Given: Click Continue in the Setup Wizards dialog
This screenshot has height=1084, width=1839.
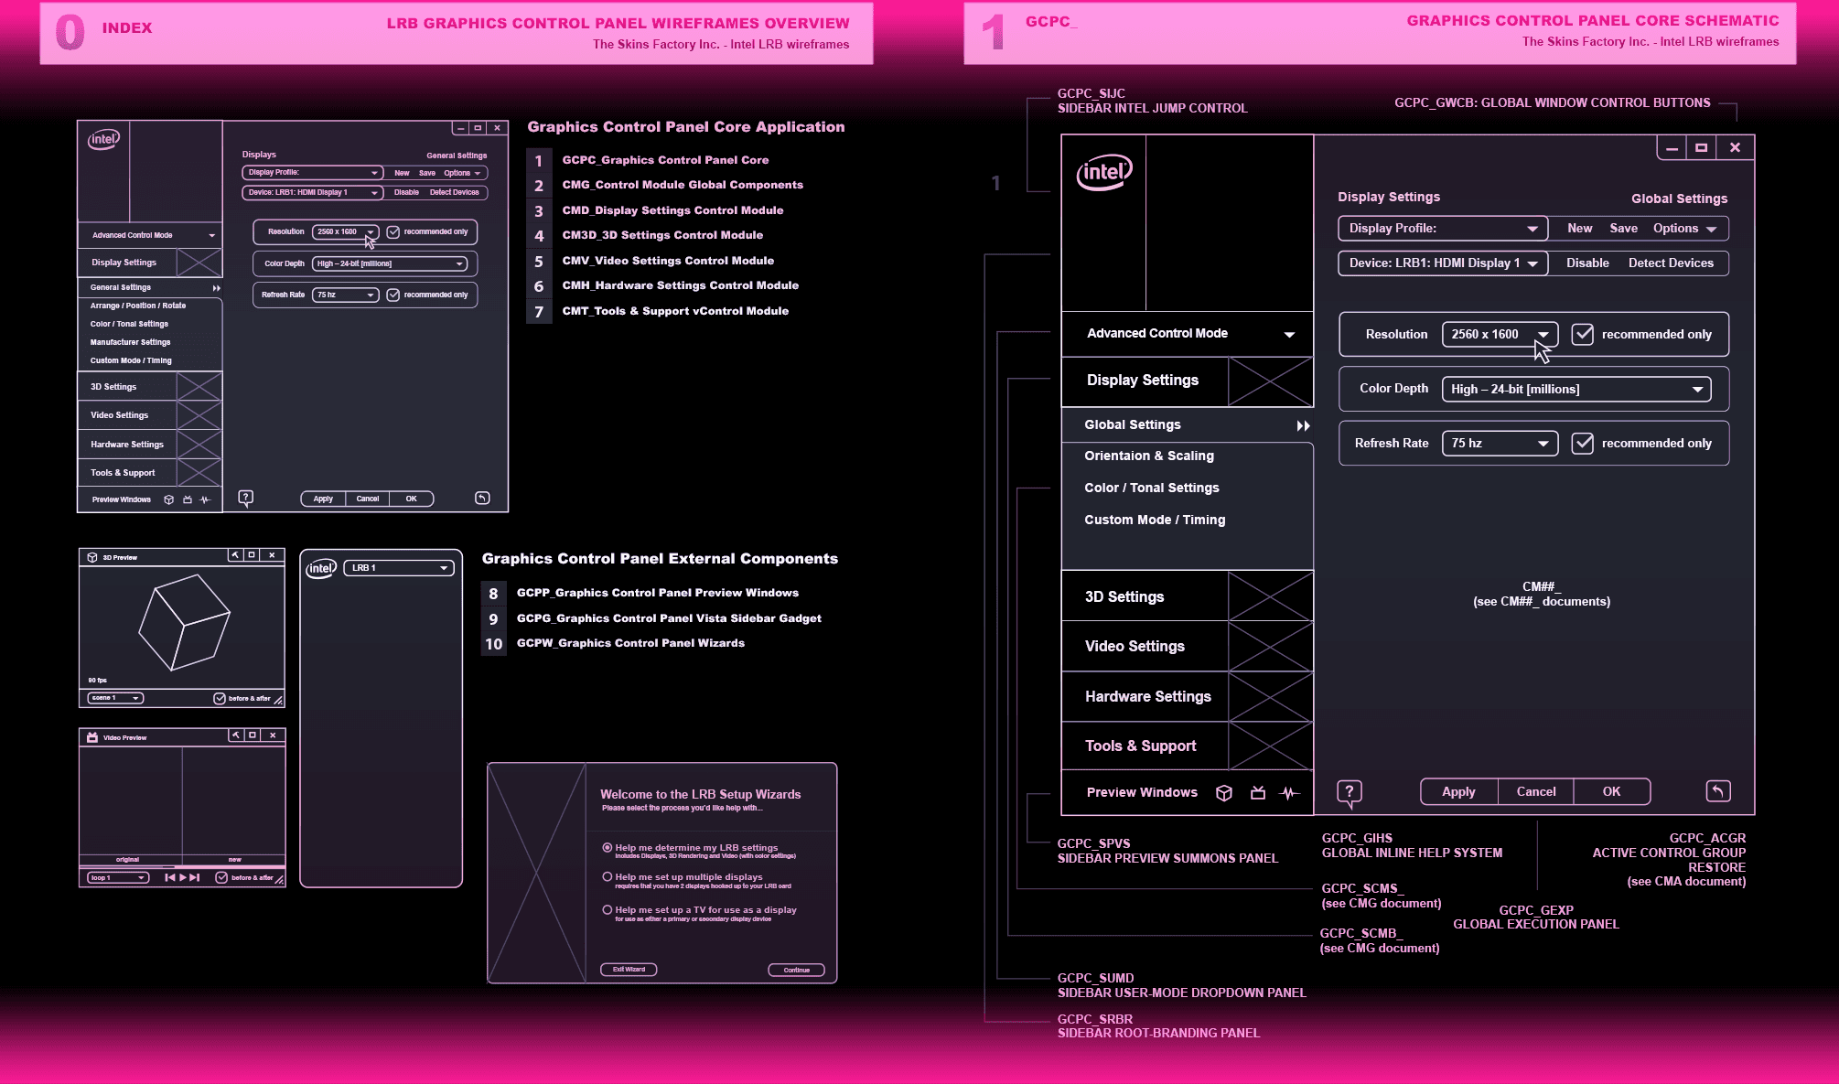Looking at the screenshot, I should click(796, 970).
